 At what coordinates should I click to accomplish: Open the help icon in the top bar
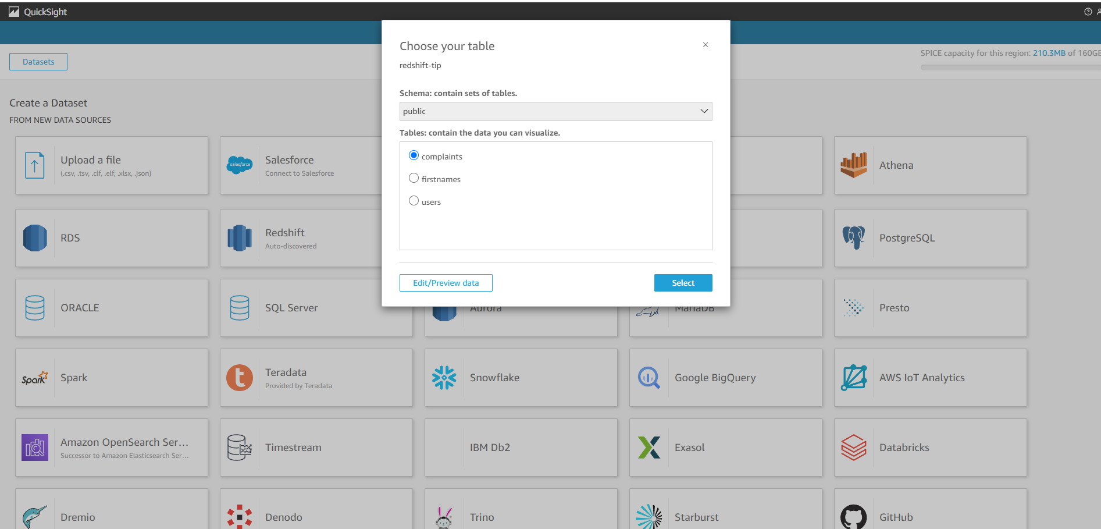(x=1088, y=12)
